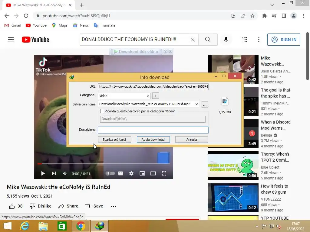
Task: Skip to next video
Action: pos(54,173)
